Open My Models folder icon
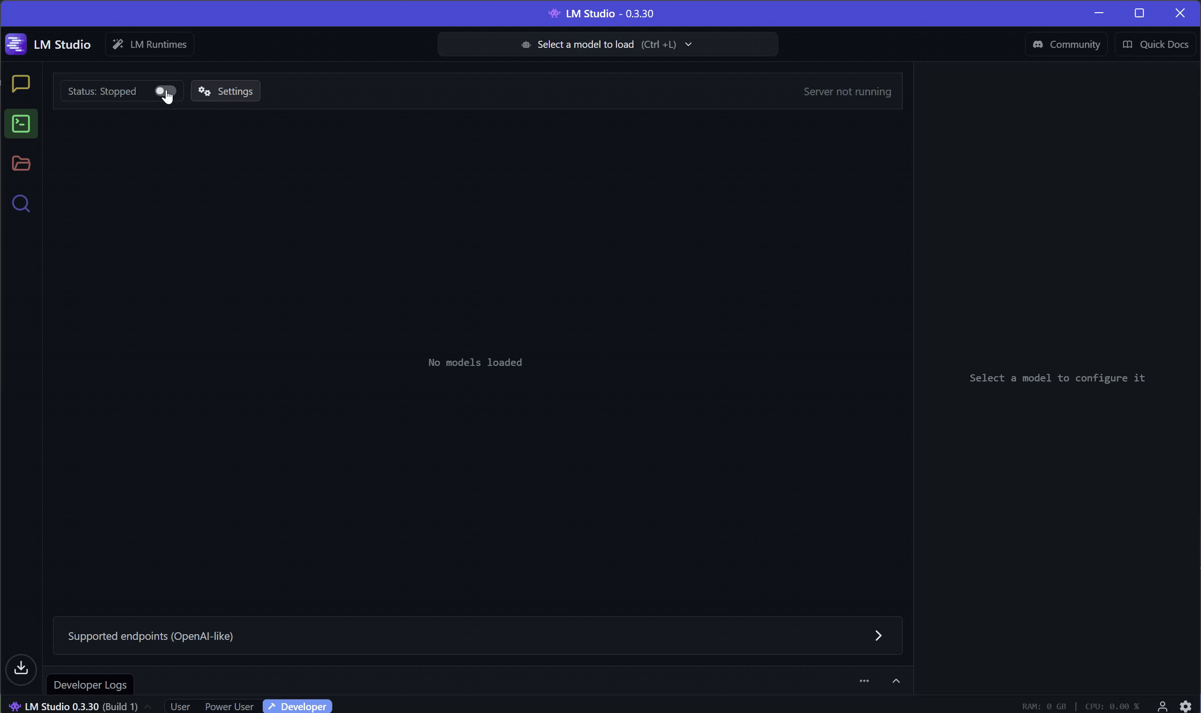The image size is (1201, 713). click(21, 164)
